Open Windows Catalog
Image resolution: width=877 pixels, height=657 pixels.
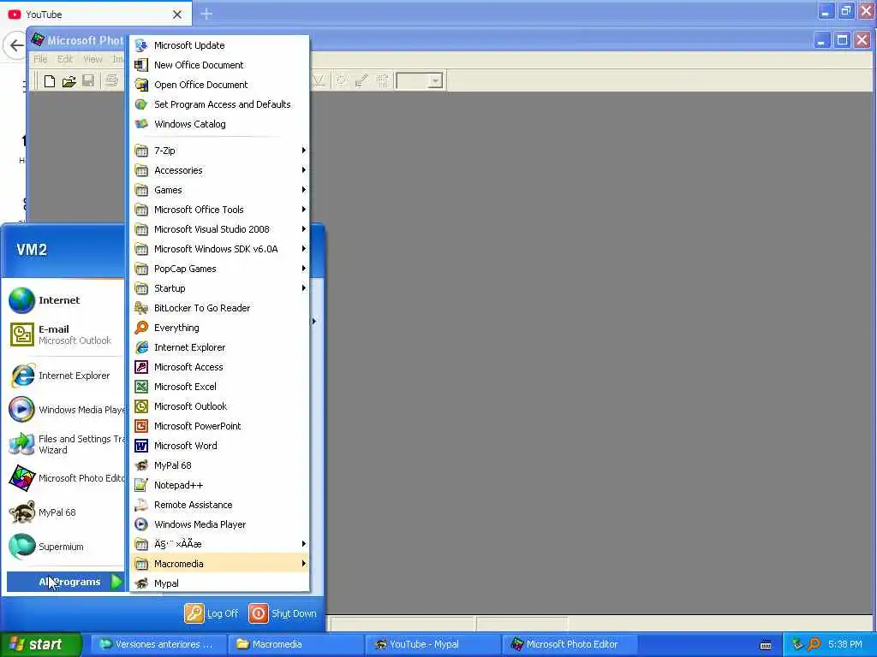(x=219, y=124)
